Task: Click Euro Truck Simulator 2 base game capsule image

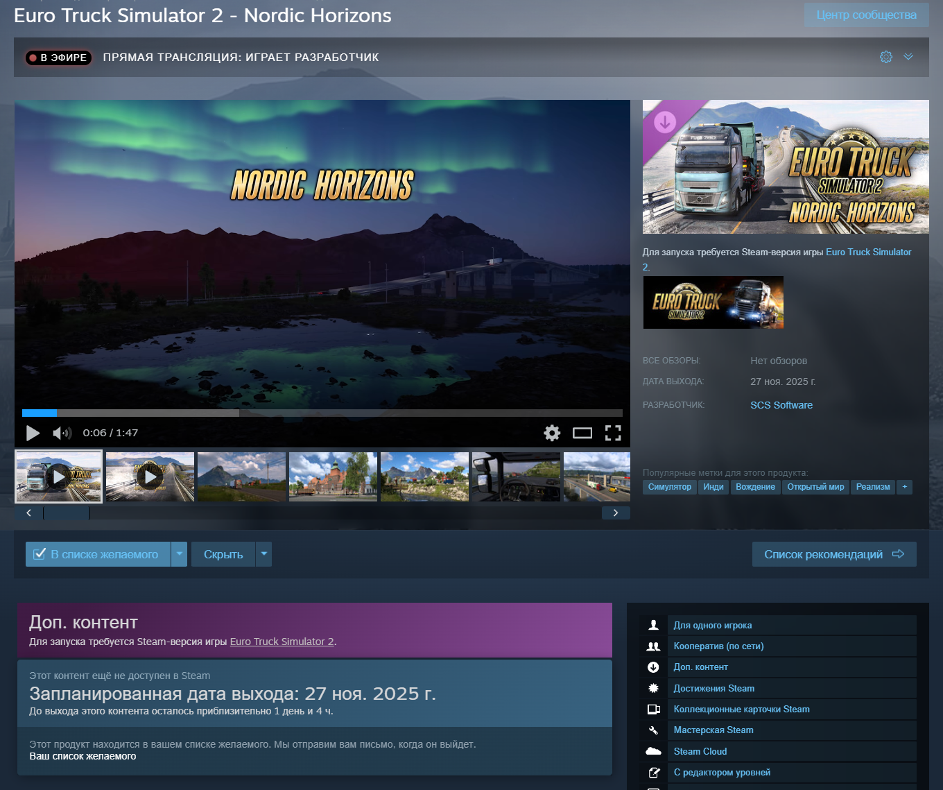Action: pyautogui.click(x=713, y=302)
